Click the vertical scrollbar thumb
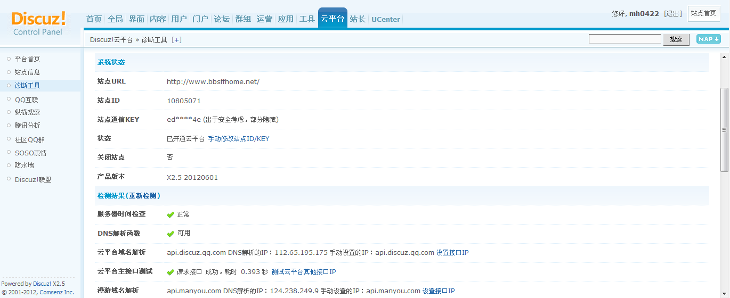Image resolution: width=730 pixels, height=298 pixels. (724, 129)
